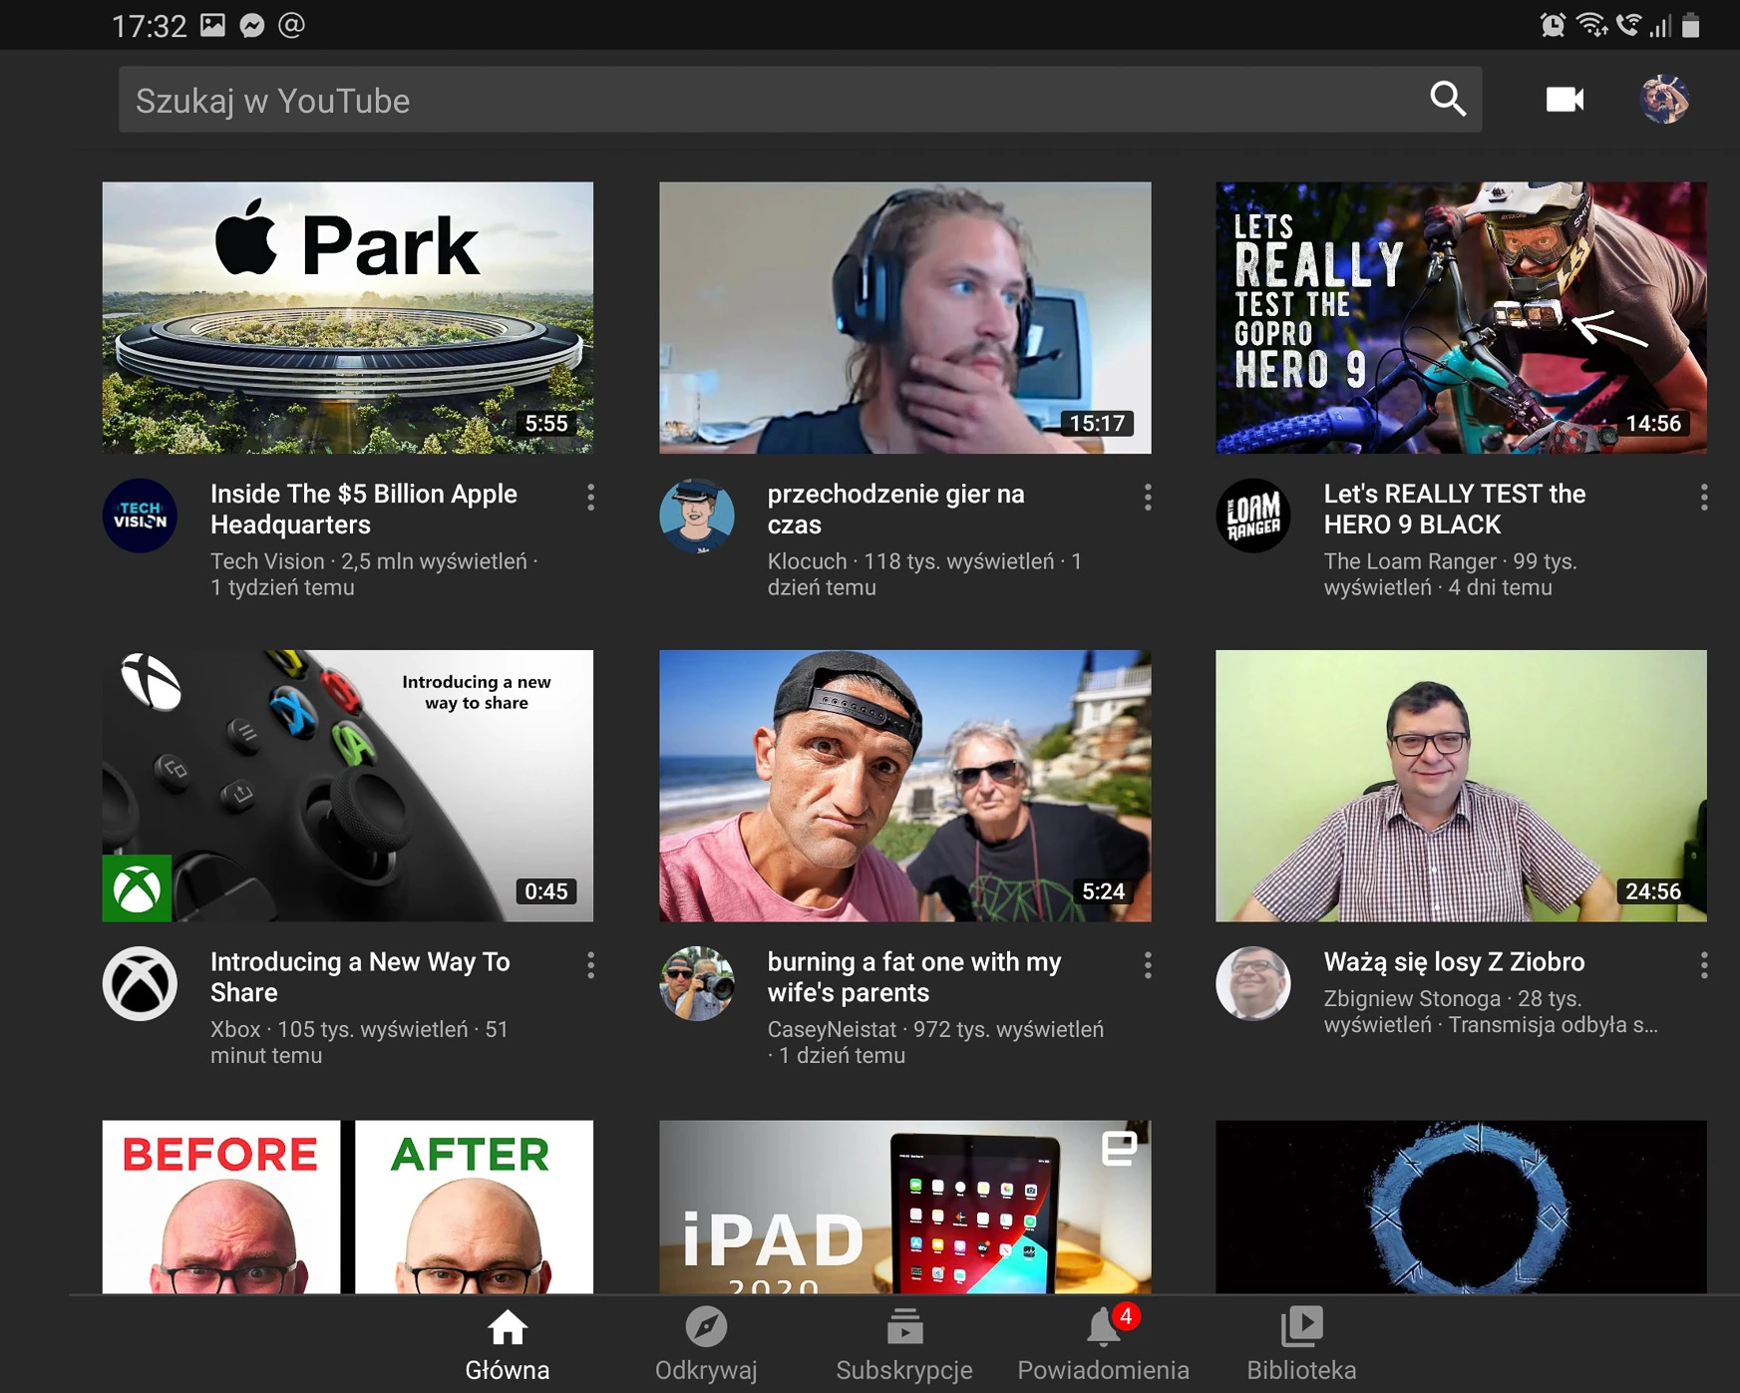Open the Let's REALLY TEST the HERO 9 title
Viewport: 1740px width, 1393px height.
pos(1455,510)
